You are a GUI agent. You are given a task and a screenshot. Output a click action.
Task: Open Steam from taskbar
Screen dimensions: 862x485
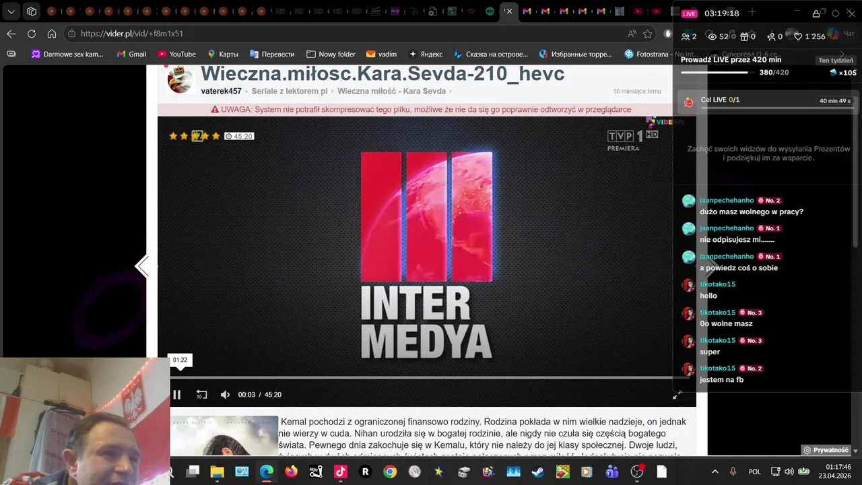[537, 472]
